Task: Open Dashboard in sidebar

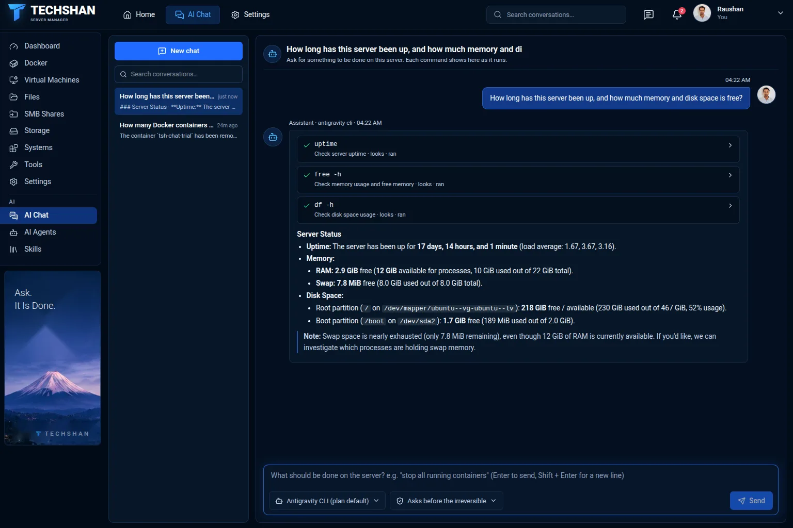Action: pos(50,46)
